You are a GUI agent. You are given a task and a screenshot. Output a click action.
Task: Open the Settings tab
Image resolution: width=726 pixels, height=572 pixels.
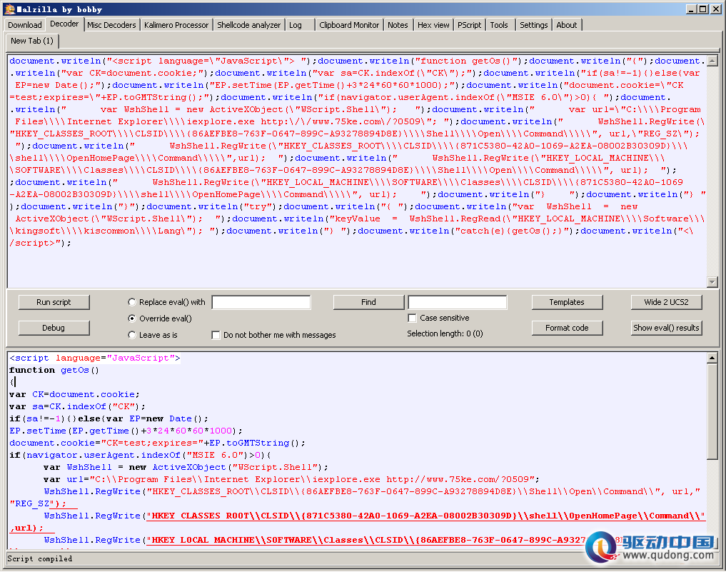[533, 25]
